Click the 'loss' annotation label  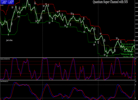coord(19,16)
